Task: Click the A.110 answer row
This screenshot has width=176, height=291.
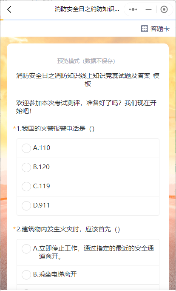Action: (x=88, y=148)
